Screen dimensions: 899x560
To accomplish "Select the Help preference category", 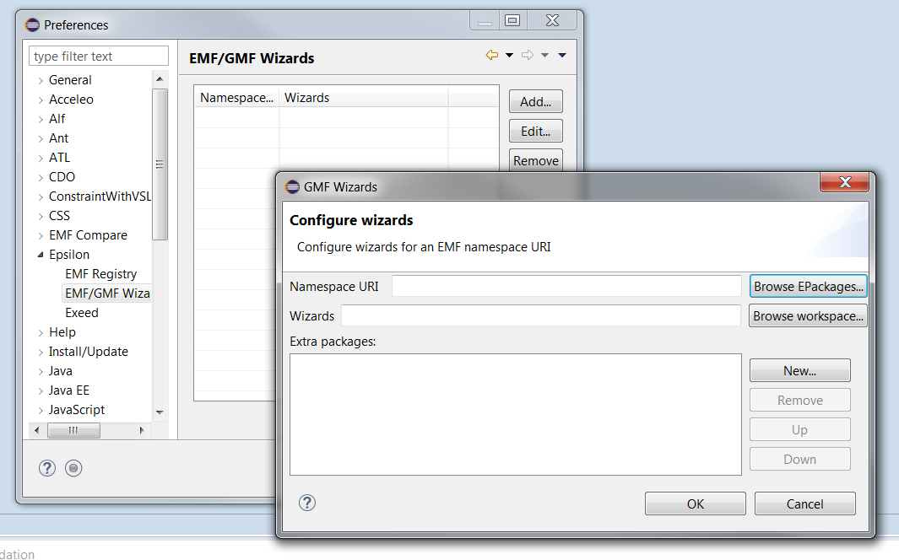I will [x=62, y=332].
